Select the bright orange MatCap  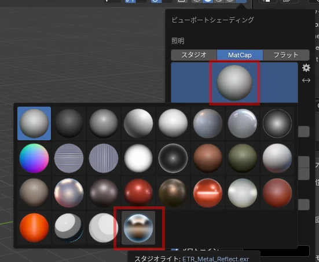pos(34,228)
